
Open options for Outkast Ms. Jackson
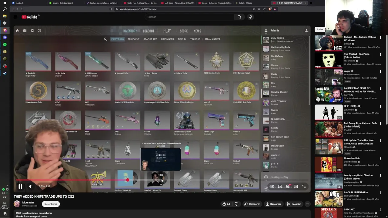point(380,38)
